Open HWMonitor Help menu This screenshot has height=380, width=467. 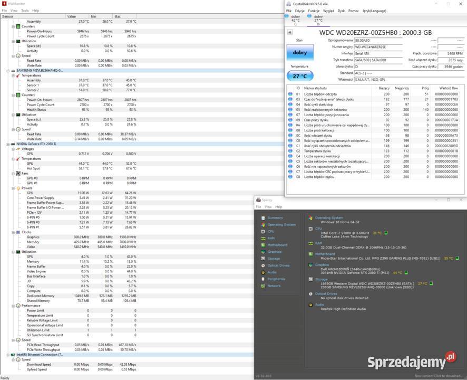click(36, 11)
